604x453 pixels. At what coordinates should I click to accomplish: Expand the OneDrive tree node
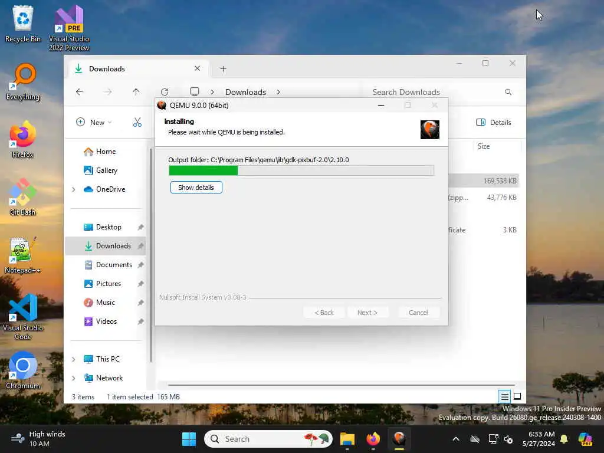point(74,189)
